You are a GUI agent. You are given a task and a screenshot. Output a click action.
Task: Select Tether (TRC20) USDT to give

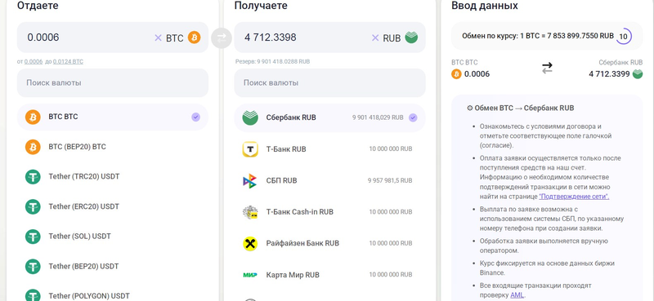113,176
